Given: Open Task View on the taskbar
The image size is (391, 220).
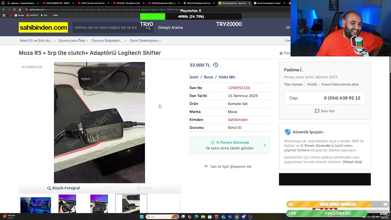Looking at the screenshot, I should point(183,217).
